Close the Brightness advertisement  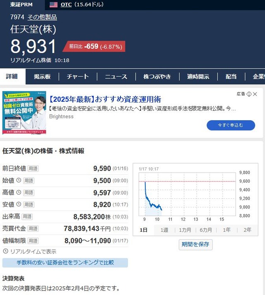pyautogui.click(x=255, y=94)
